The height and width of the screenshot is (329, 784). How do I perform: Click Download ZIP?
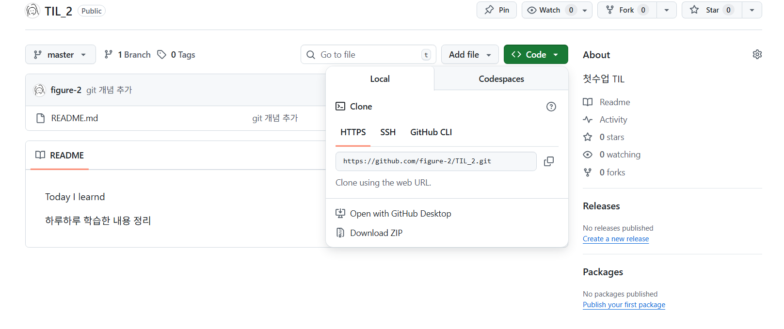pos(376,233)
